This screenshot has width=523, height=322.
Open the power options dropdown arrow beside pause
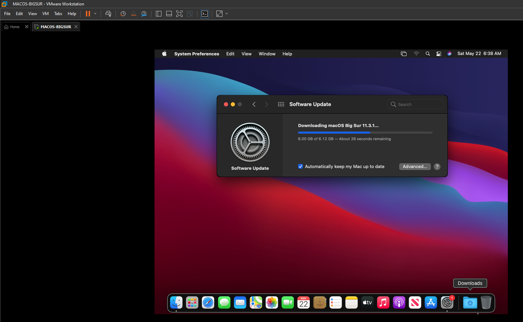coord(95,13)
